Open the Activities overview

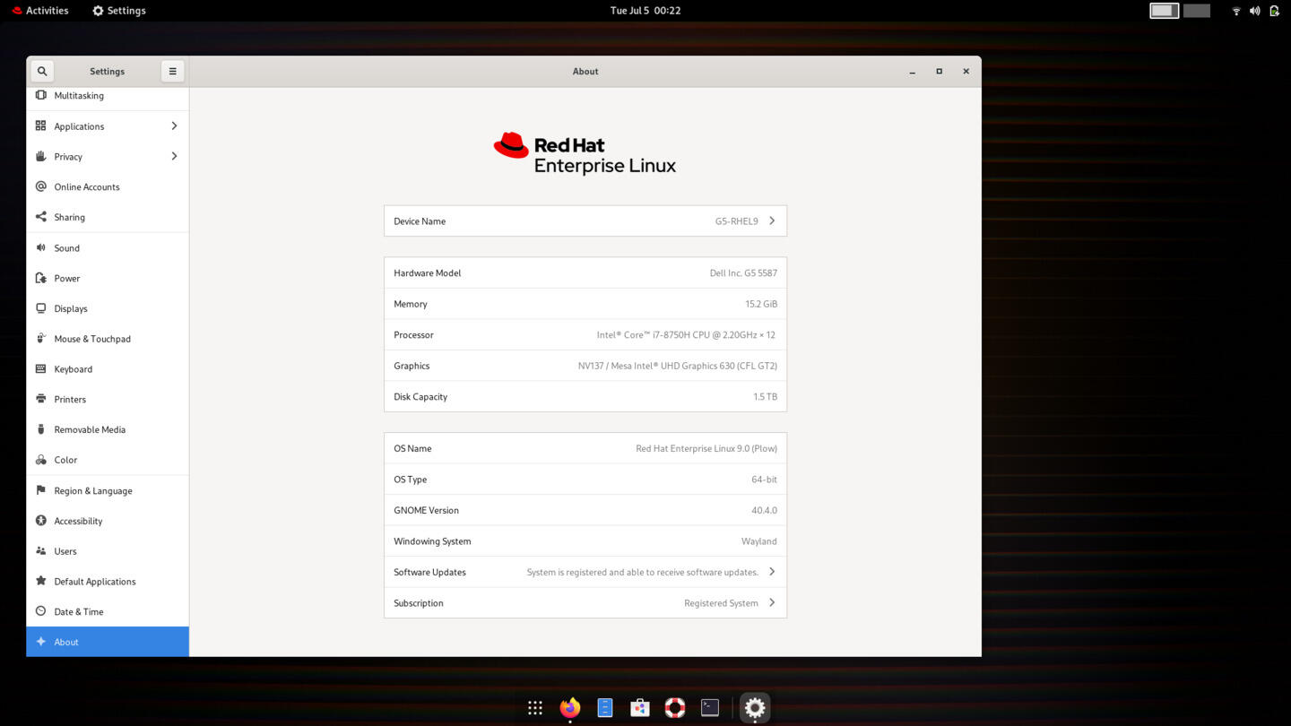point(40,11)
